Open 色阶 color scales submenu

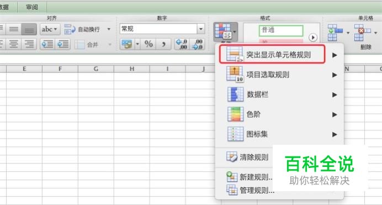pos(280,114)
